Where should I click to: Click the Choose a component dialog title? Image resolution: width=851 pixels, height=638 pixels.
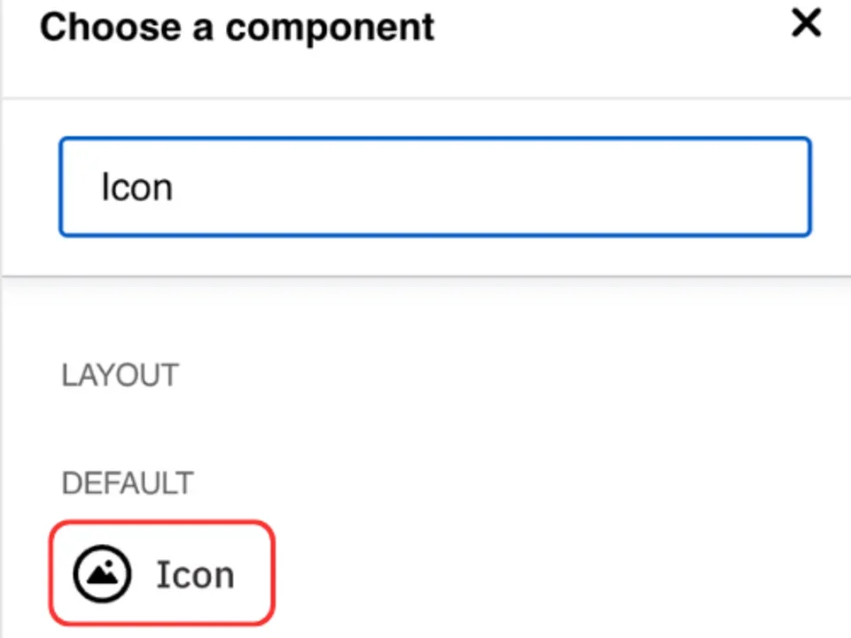(x=236, y=27)
